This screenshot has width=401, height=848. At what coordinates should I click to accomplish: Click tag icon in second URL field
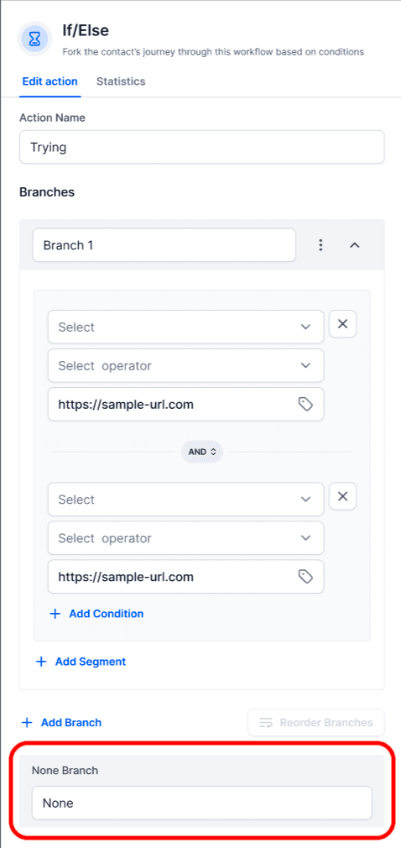(306, 577)
